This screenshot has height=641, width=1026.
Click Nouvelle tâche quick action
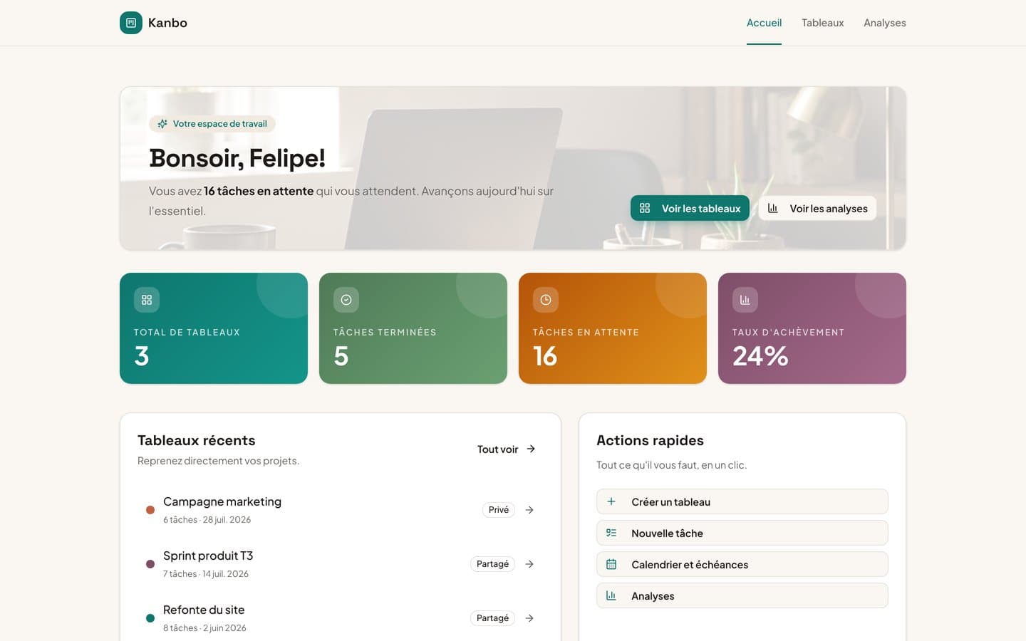tap(742, 533)
